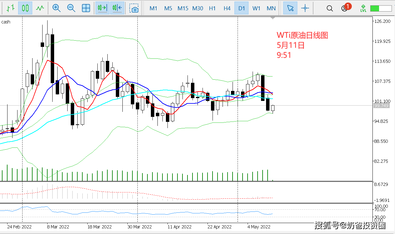The width and height of the screenshot is (395, 234).
Task: Select the M15 timeframe
Action: 183,8
